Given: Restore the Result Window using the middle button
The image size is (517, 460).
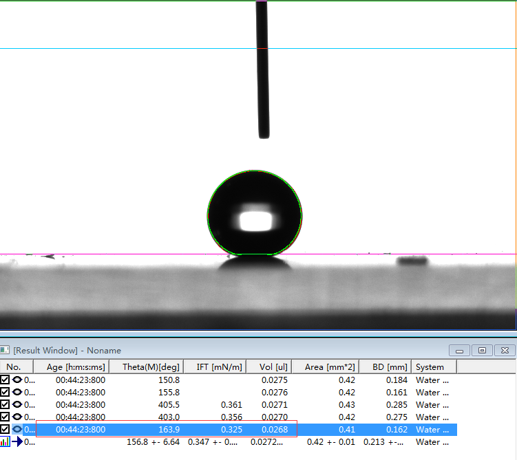Looking at the screenshot, I should tap(482, 350).
